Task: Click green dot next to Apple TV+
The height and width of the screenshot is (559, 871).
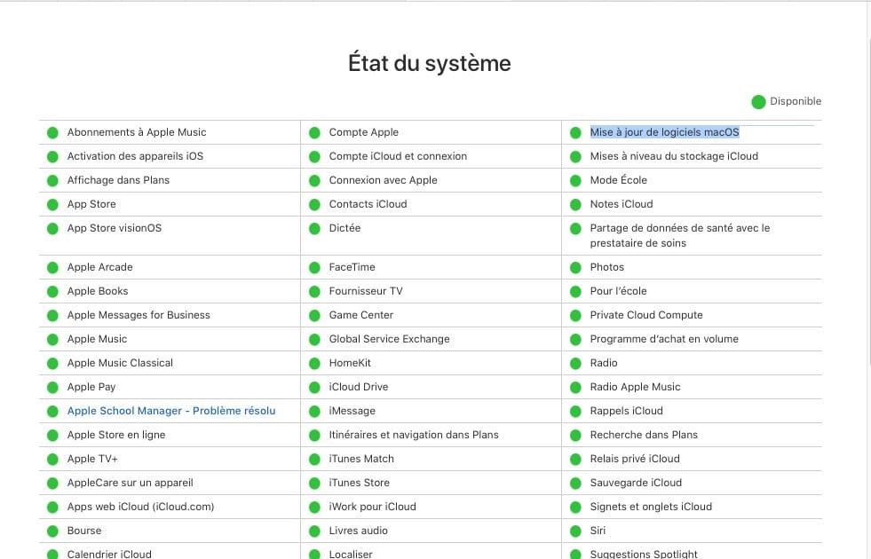Action: (52, 459)
